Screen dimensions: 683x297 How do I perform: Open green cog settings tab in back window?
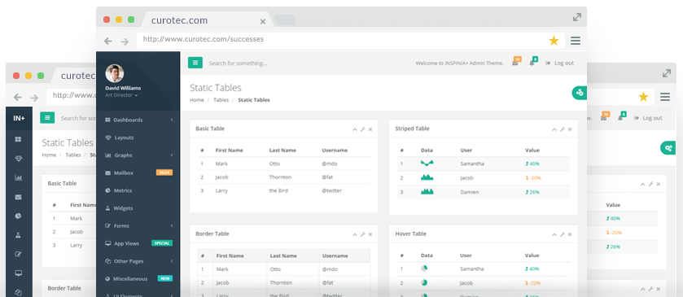pos(668,148)
